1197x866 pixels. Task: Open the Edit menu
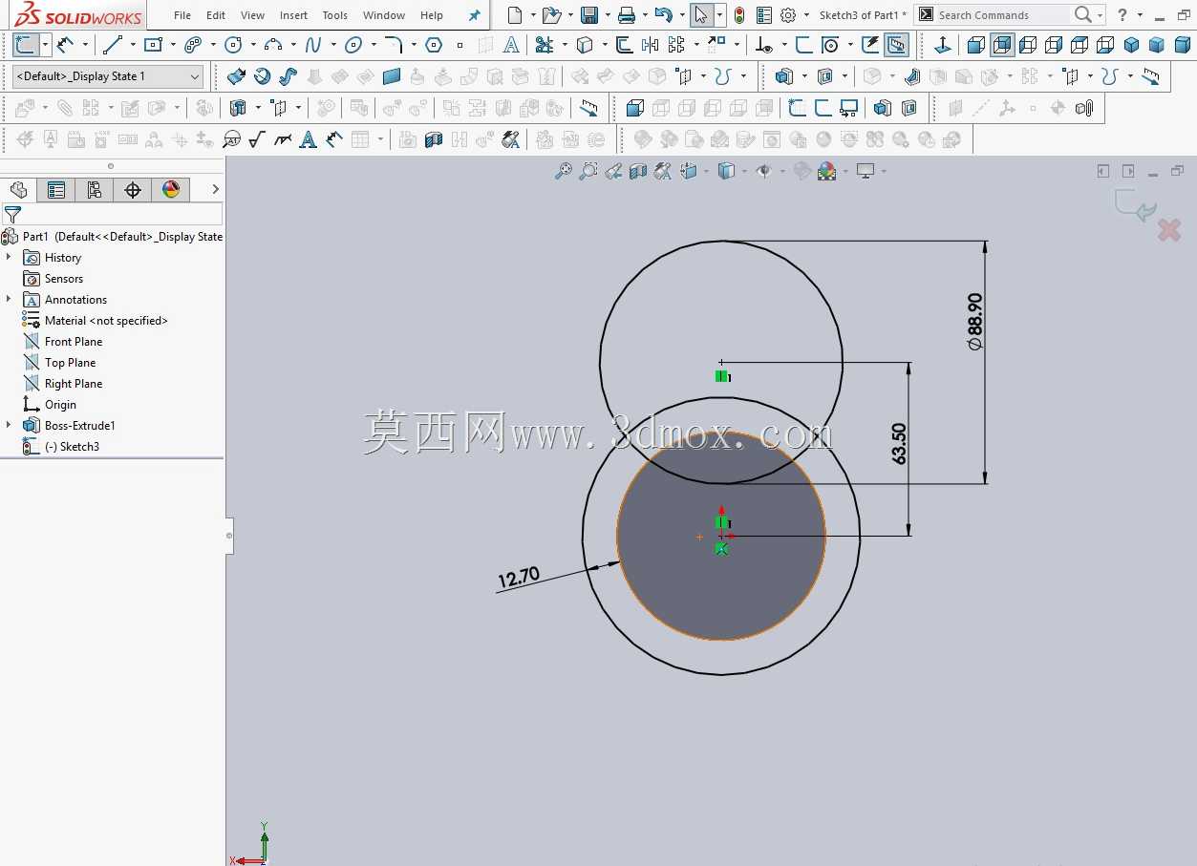click(216, 15)
